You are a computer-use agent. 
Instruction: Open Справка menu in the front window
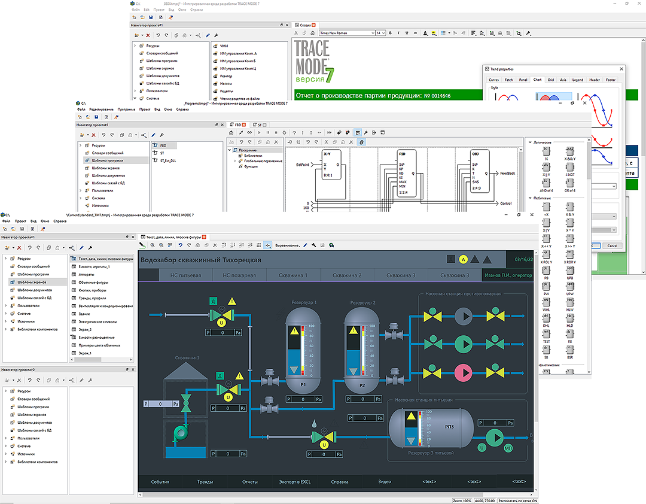pyautogui.click(x=60, y=221)
